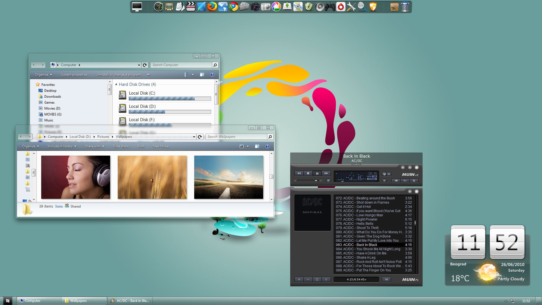Open view options dropdown in Computer window
The image size is (542, 305).
(193, 75)
